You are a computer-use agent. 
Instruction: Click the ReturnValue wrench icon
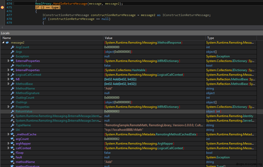click(x=12, y=111)
